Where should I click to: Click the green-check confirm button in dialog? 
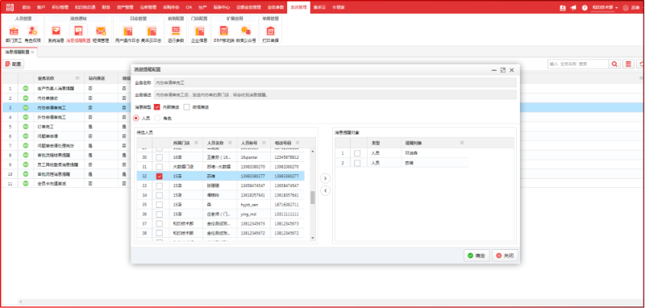coord(476,256)
